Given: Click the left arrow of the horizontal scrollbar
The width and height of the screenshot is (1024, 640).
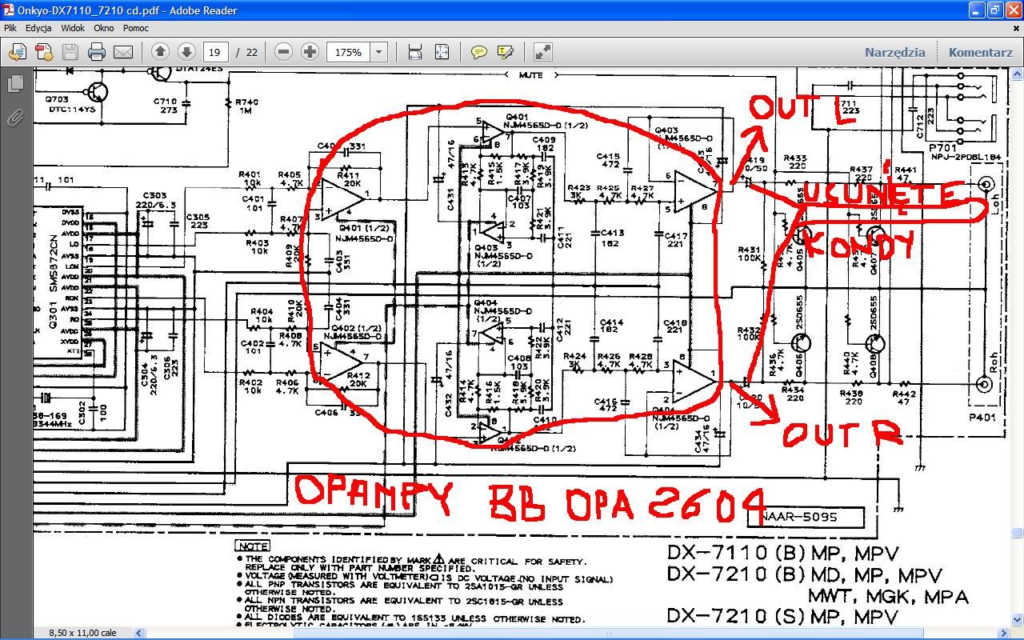Looking at the screenshot, I should tap(138, 633).
